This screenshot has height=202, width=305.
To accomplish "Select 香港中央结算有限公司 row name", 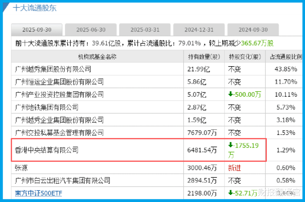I will tap(47, 150).
